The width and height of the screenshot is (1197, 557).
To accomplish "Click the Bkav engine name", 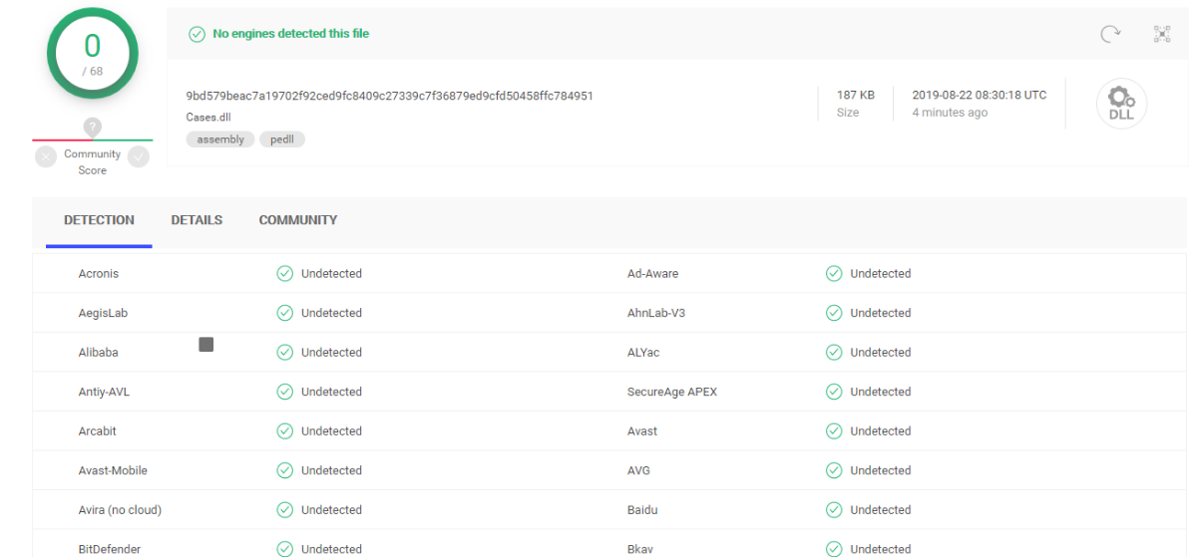I will (639, 549).
